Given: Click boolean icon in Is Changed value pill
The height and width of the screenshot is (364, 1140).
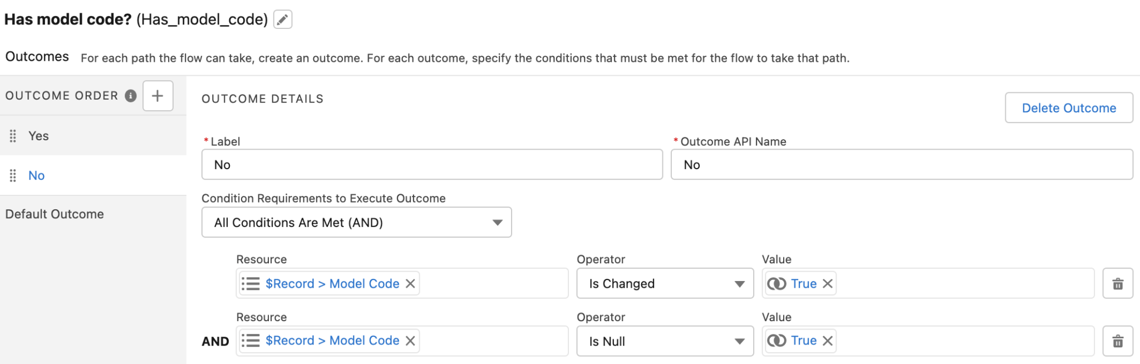Looking at the screenshot, I should (x=777, y=284).
